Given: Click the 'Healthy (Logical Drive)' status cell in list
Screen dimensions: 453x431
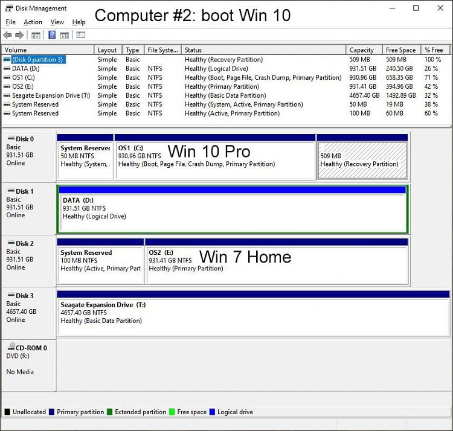Looking at the screenshot, I should [216, 69].
